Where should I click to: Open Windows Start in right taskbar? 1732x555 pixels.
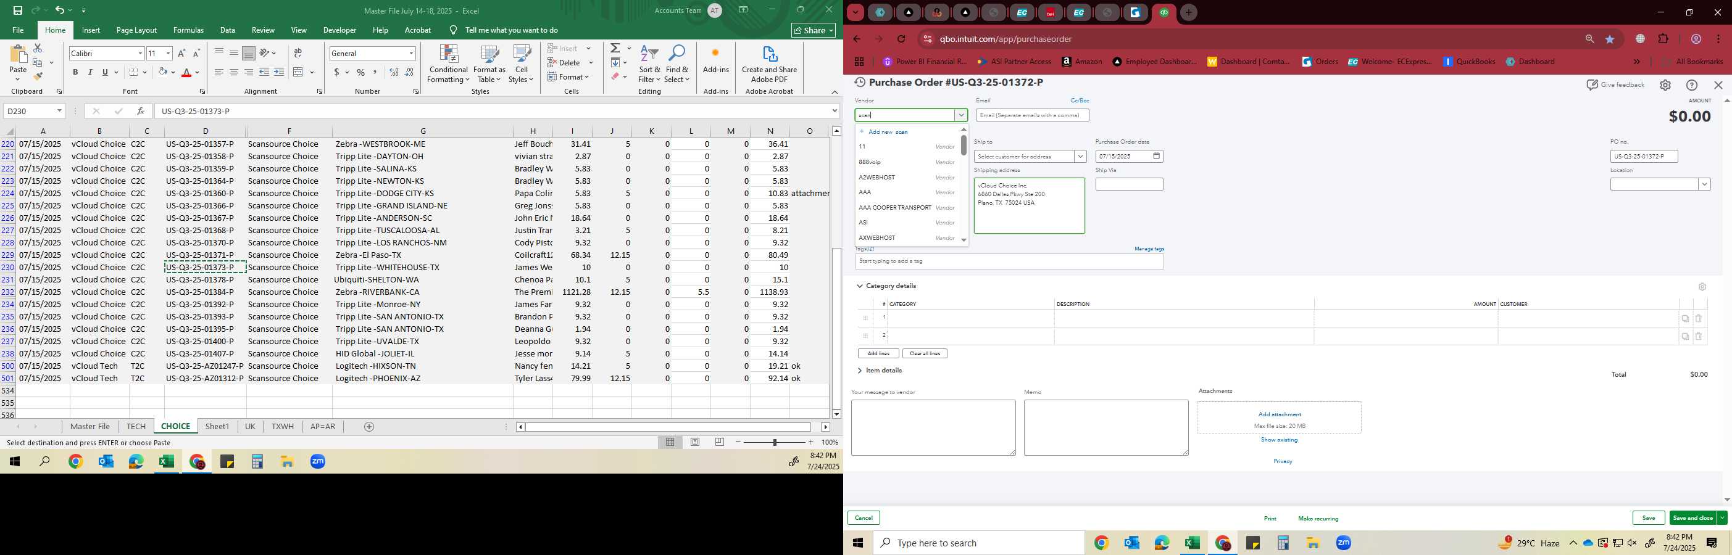tap(858, 543)
